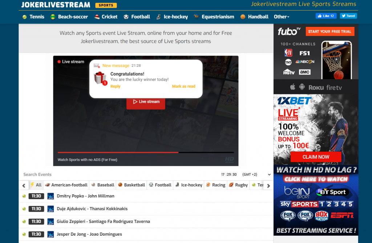Open Jesper De Jong - Joao Domingues match
Image resolution: width=372 pixels, height=243 pixels.
89,234
